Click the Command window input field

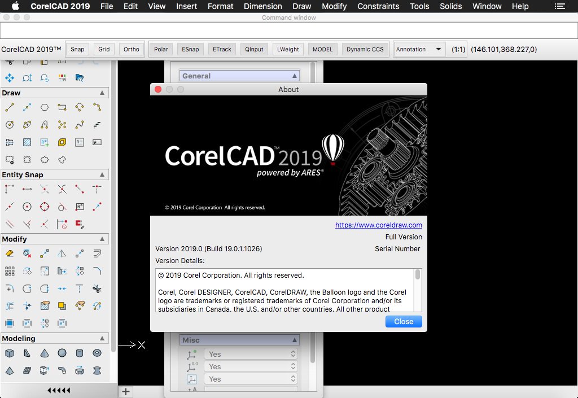[x=288, y=30]
